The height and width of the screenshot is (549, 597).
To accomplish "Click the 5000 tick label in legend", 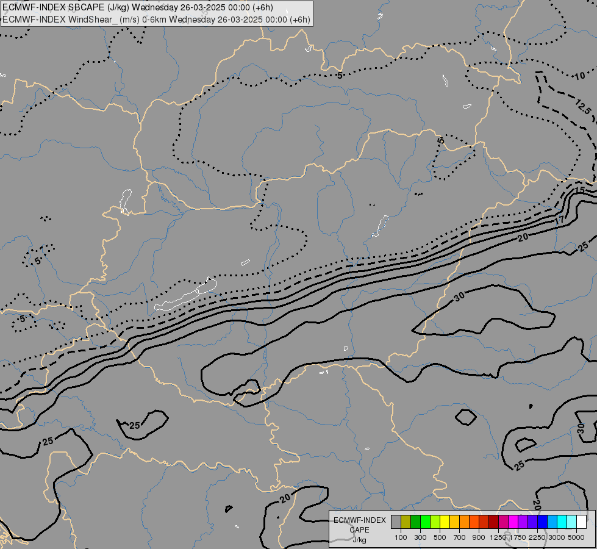I will 576,537.
